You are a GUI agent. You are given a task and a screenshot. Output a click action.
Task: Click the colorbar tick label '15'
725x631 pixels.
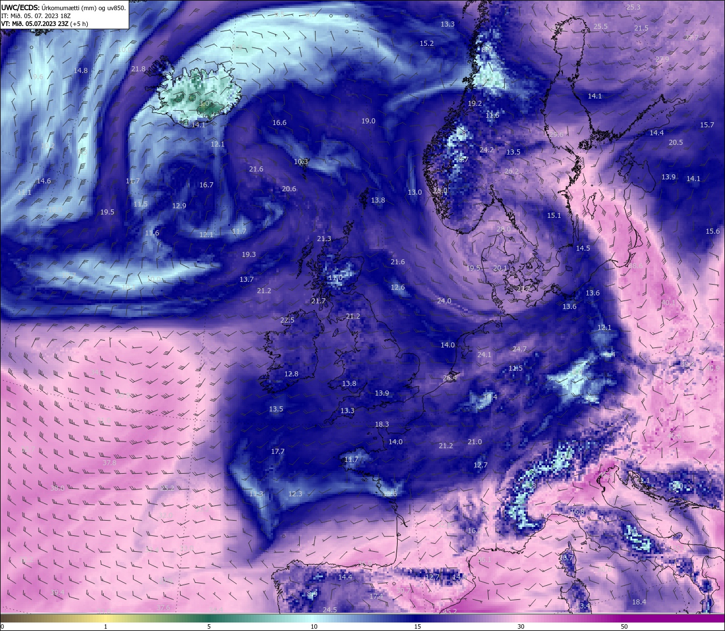417,626
